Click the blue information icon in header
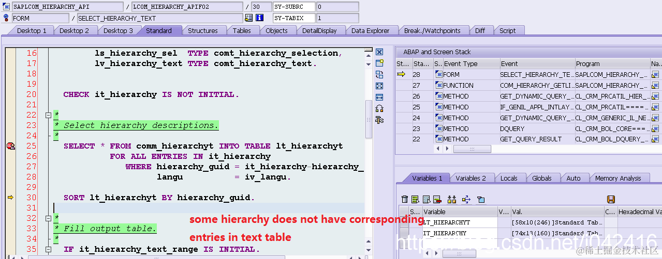Image resolution: width=662 pixels, height=259 pixels. point(260,18)
